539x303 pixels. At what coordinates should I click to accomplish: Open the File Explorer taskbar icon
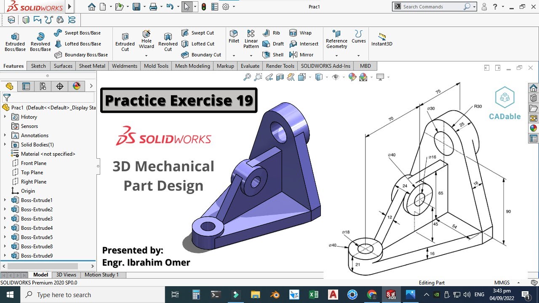click(x=256, y=295)
